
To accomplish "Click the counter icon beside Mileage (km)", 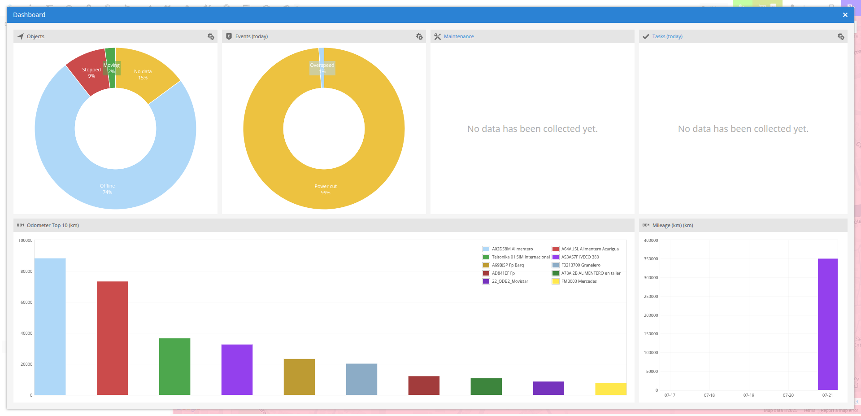I will coord(647,225).
